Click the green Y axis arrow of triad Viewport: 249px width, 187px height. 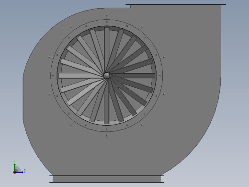click(x=15, y=167)
